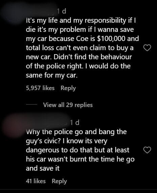
Task: Click the text "It's my life and my responsibility"
Action: [x=75, y=20]
